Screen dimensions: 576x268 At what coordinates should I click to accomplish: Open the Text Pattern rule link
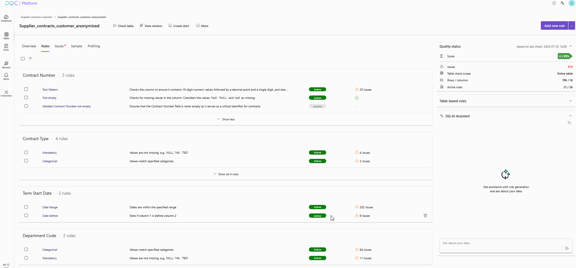pos(50,90)
